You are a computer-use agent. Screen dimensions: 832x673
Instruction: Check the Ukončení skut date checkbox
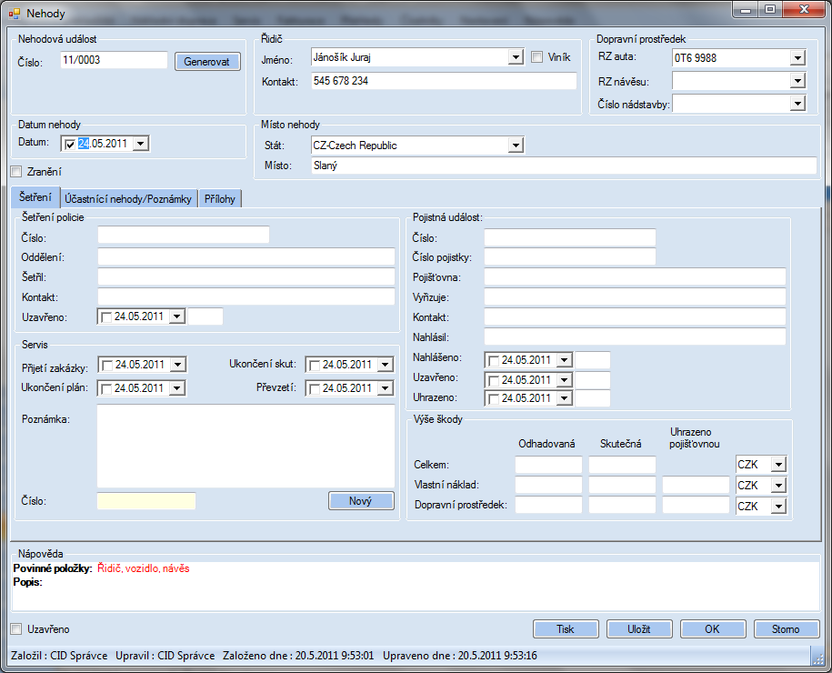click(315, 366)
